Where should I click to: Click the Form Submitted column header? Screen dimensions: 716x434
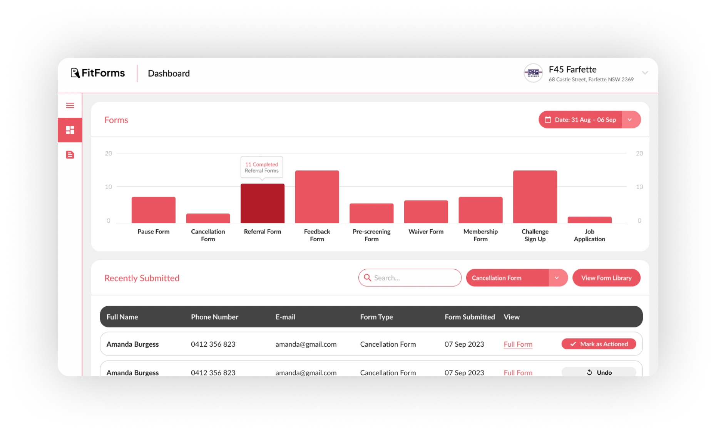[x=470, y=317]
